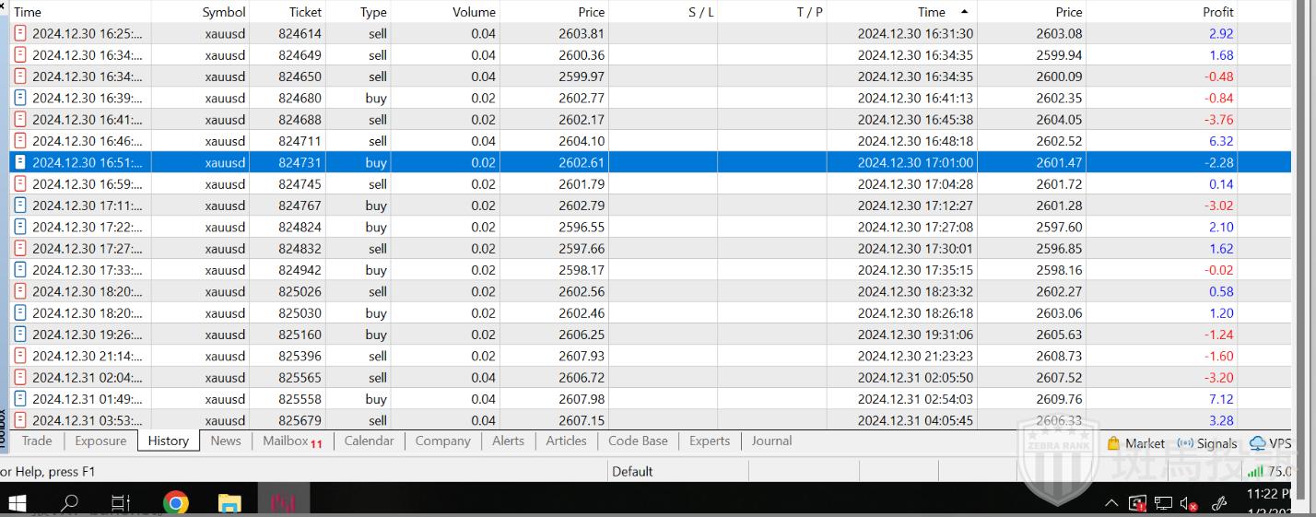Sort history by Symbol column header

coord(224,12)
